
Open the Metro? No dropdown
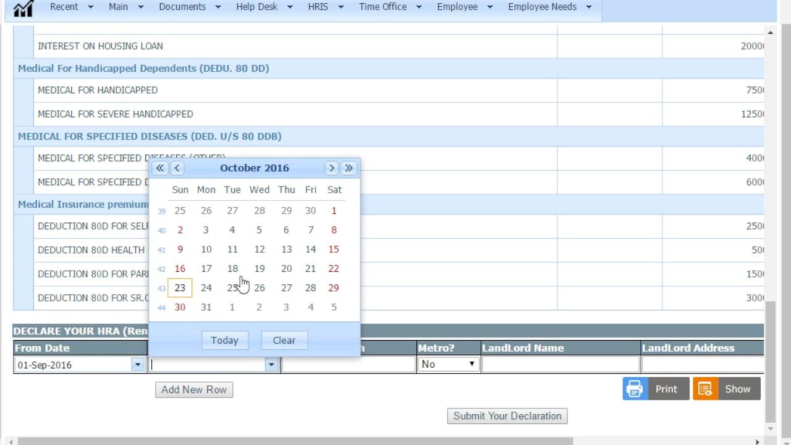[449, 364]
